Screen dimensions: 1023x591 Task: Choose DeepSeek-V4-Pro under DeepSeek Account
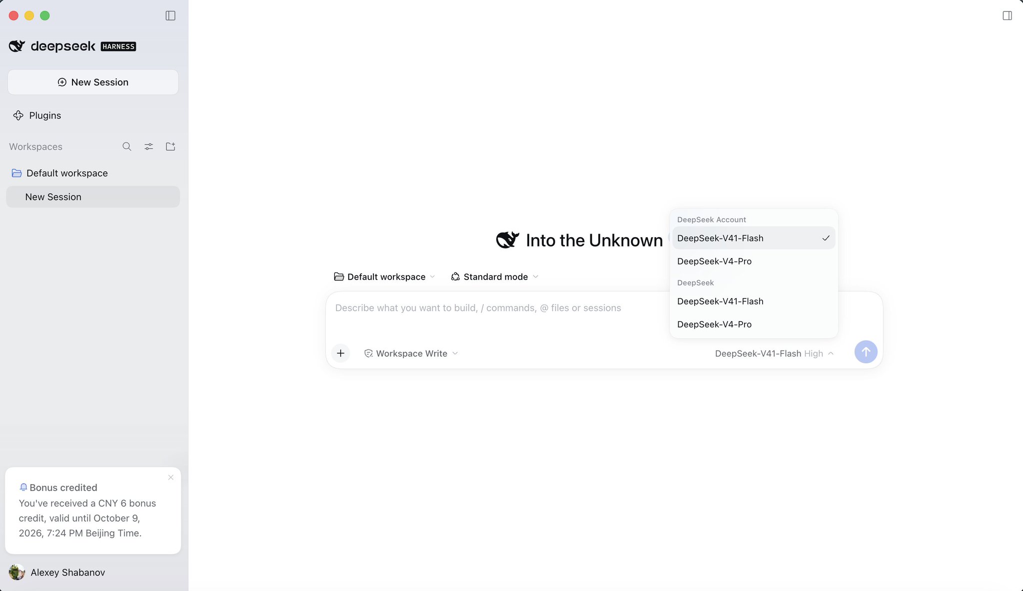[754, 261]
